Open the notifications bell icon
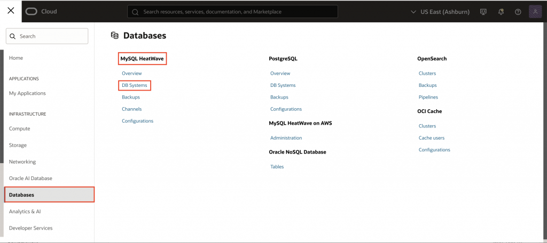The width and height of the screenshot is (547, 243). click(x=501, y=12)
